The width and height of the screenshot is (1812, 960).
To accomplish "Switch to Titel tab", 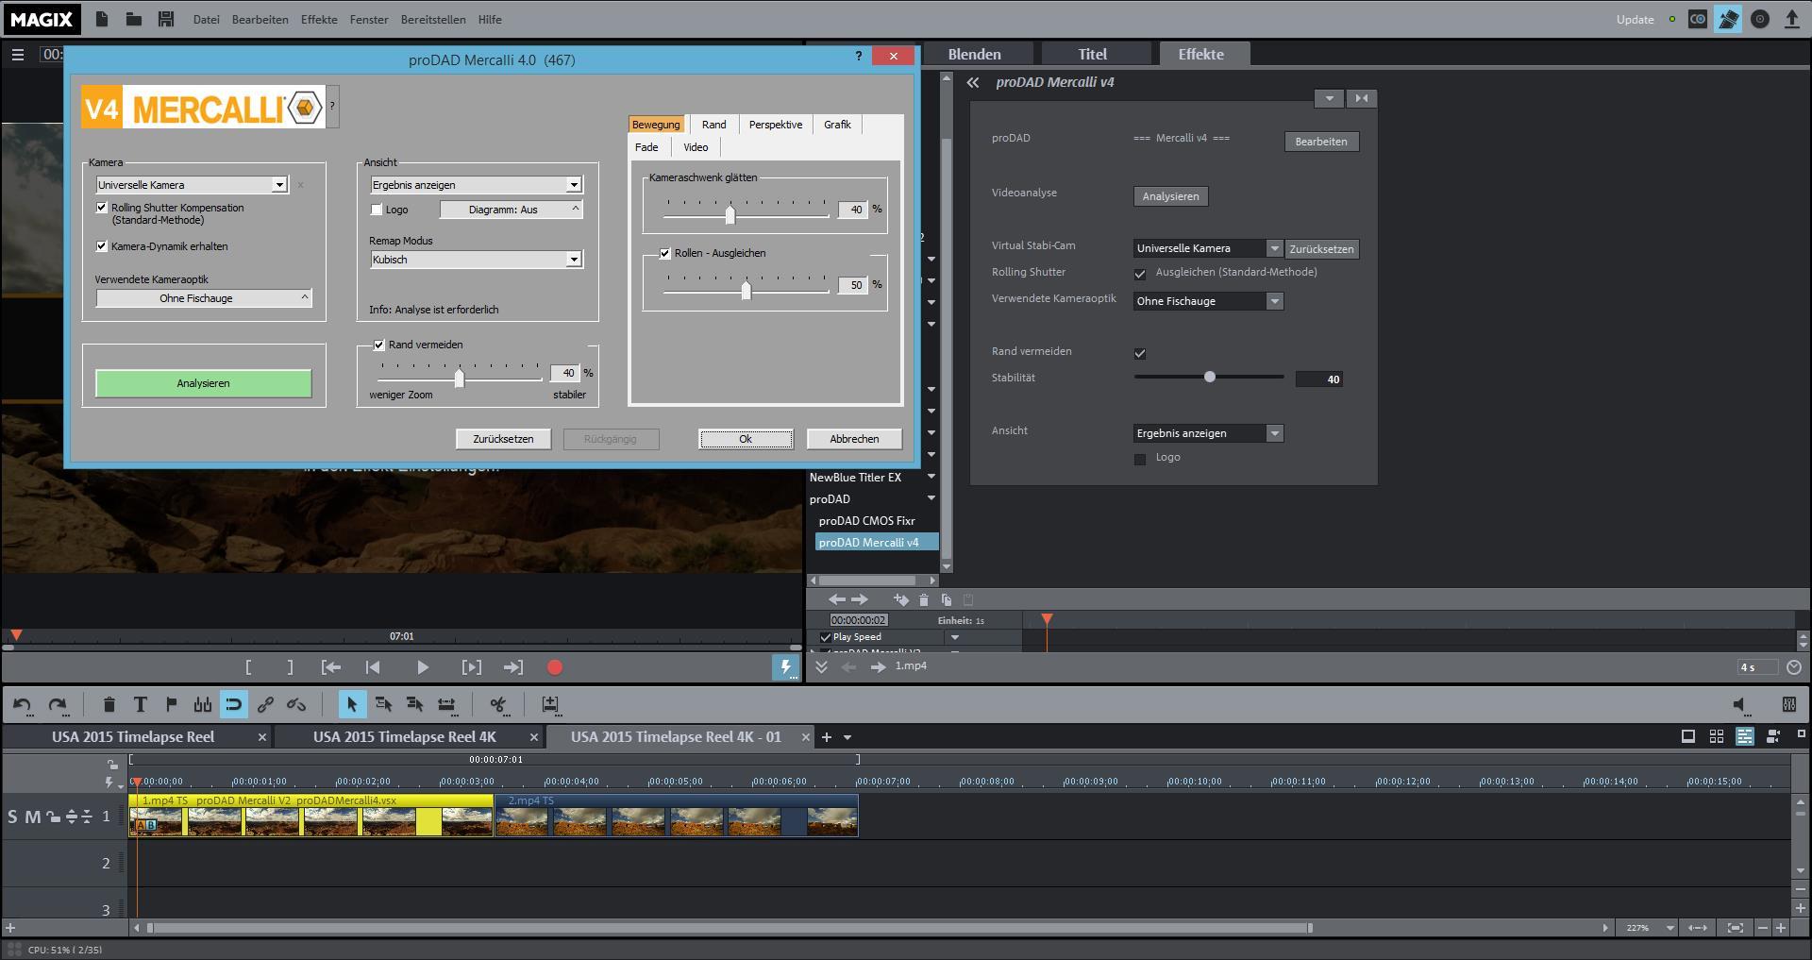I will pos(1093,54).
